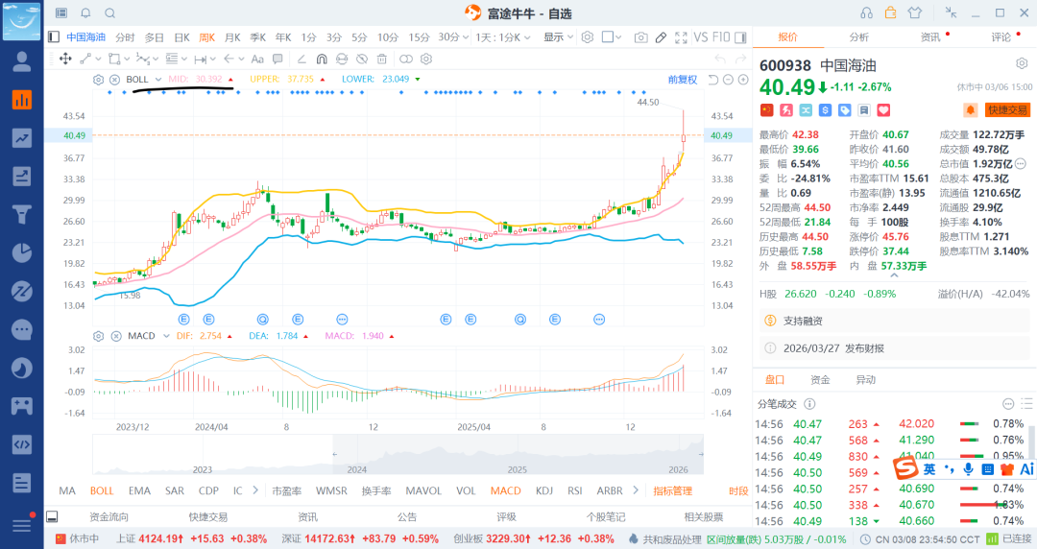Image resolution: width=1037 pixels, height=549 pixels.
Task: Toggle the left panel sidebar icon
Action: (x=54, y=37)
